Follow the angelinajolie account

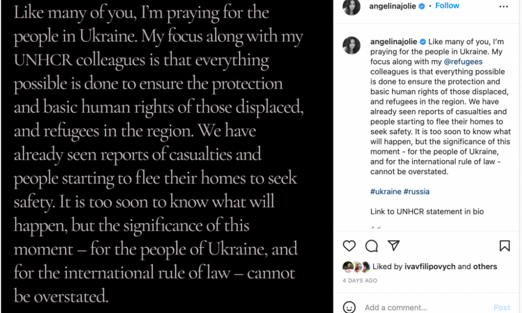pyautogui.click(x=447, y=6)
